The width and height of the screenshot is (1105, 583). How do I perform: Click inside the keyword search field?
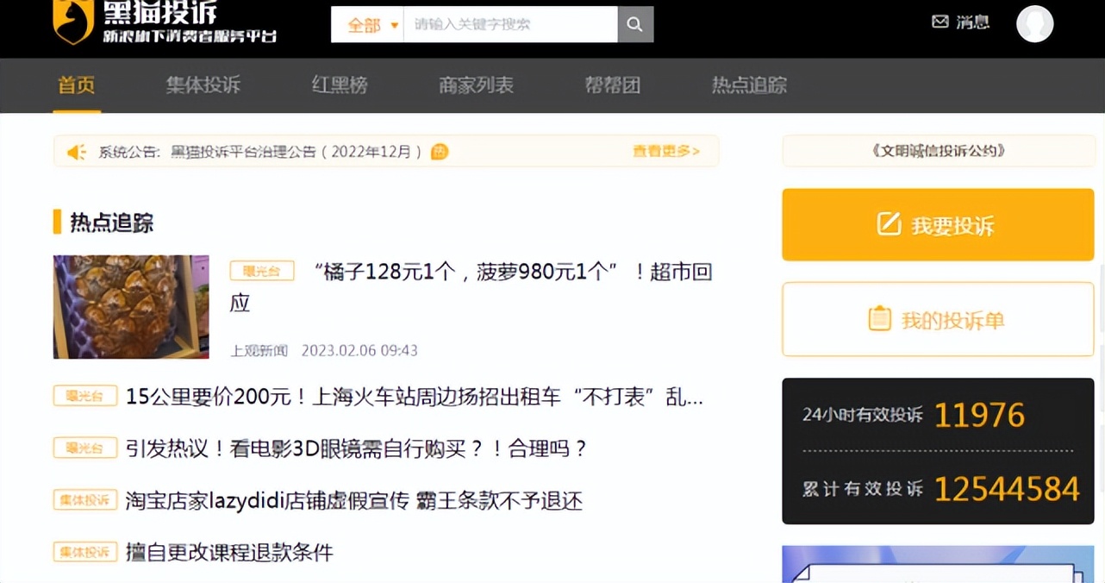click(x=509, y=24)
